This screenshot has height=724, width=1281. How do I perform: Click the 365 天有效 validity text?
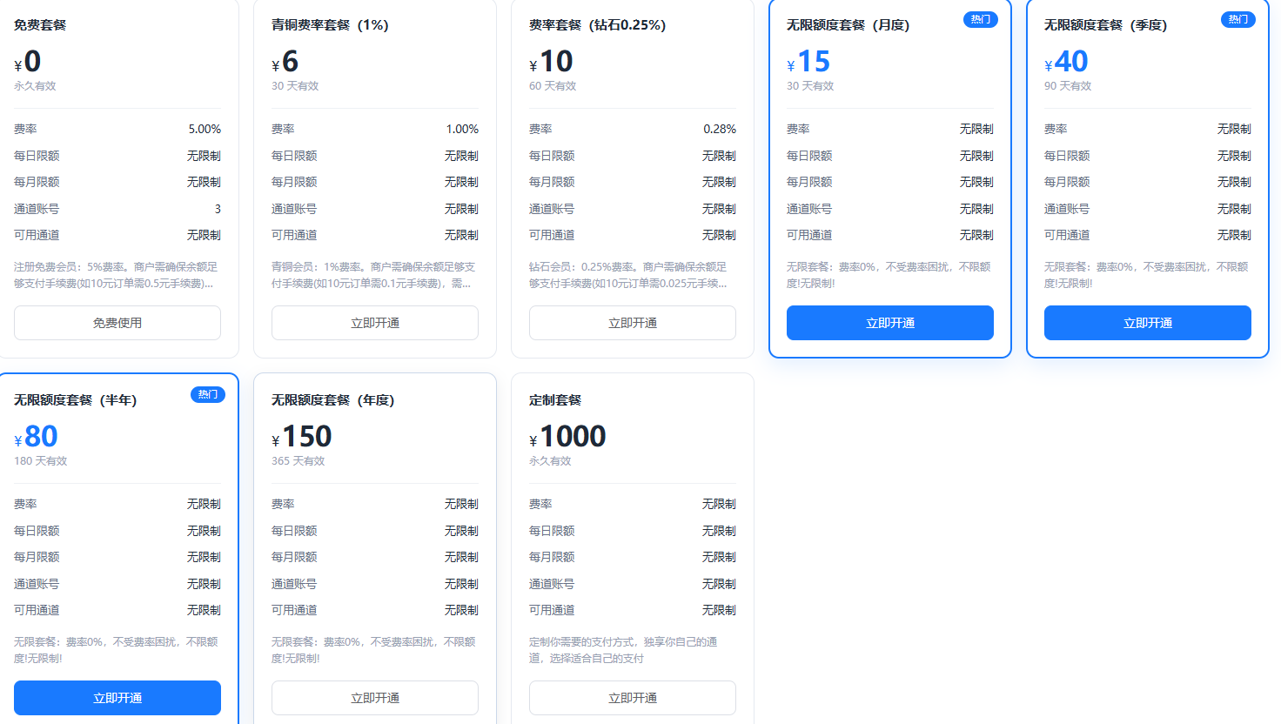(x=298, y=461)
